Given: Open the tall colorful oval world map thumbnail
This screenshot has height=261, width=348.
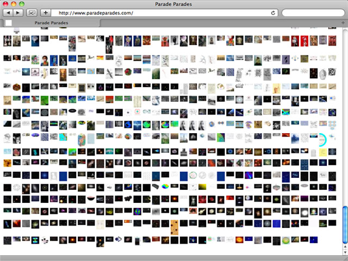Looking at the screenshot, I should [82, 140].
